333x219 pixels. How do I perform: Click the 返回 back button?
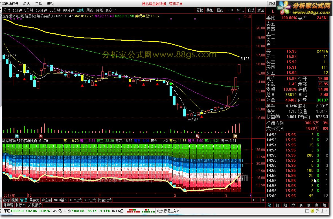click(260, 10)
